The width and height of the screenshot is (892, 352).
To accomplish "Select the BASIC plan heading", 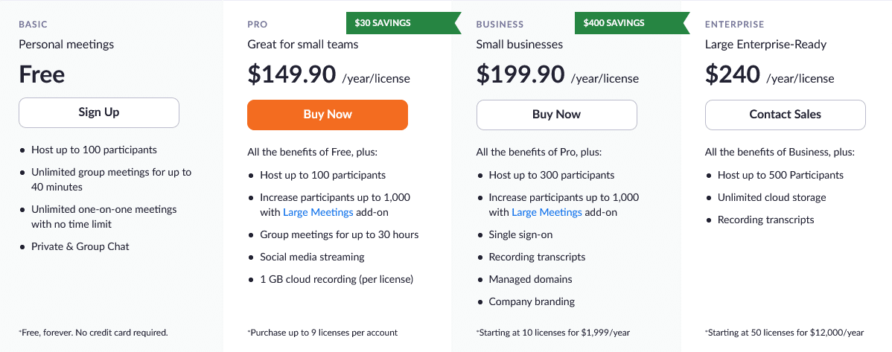I will (33, 24).
